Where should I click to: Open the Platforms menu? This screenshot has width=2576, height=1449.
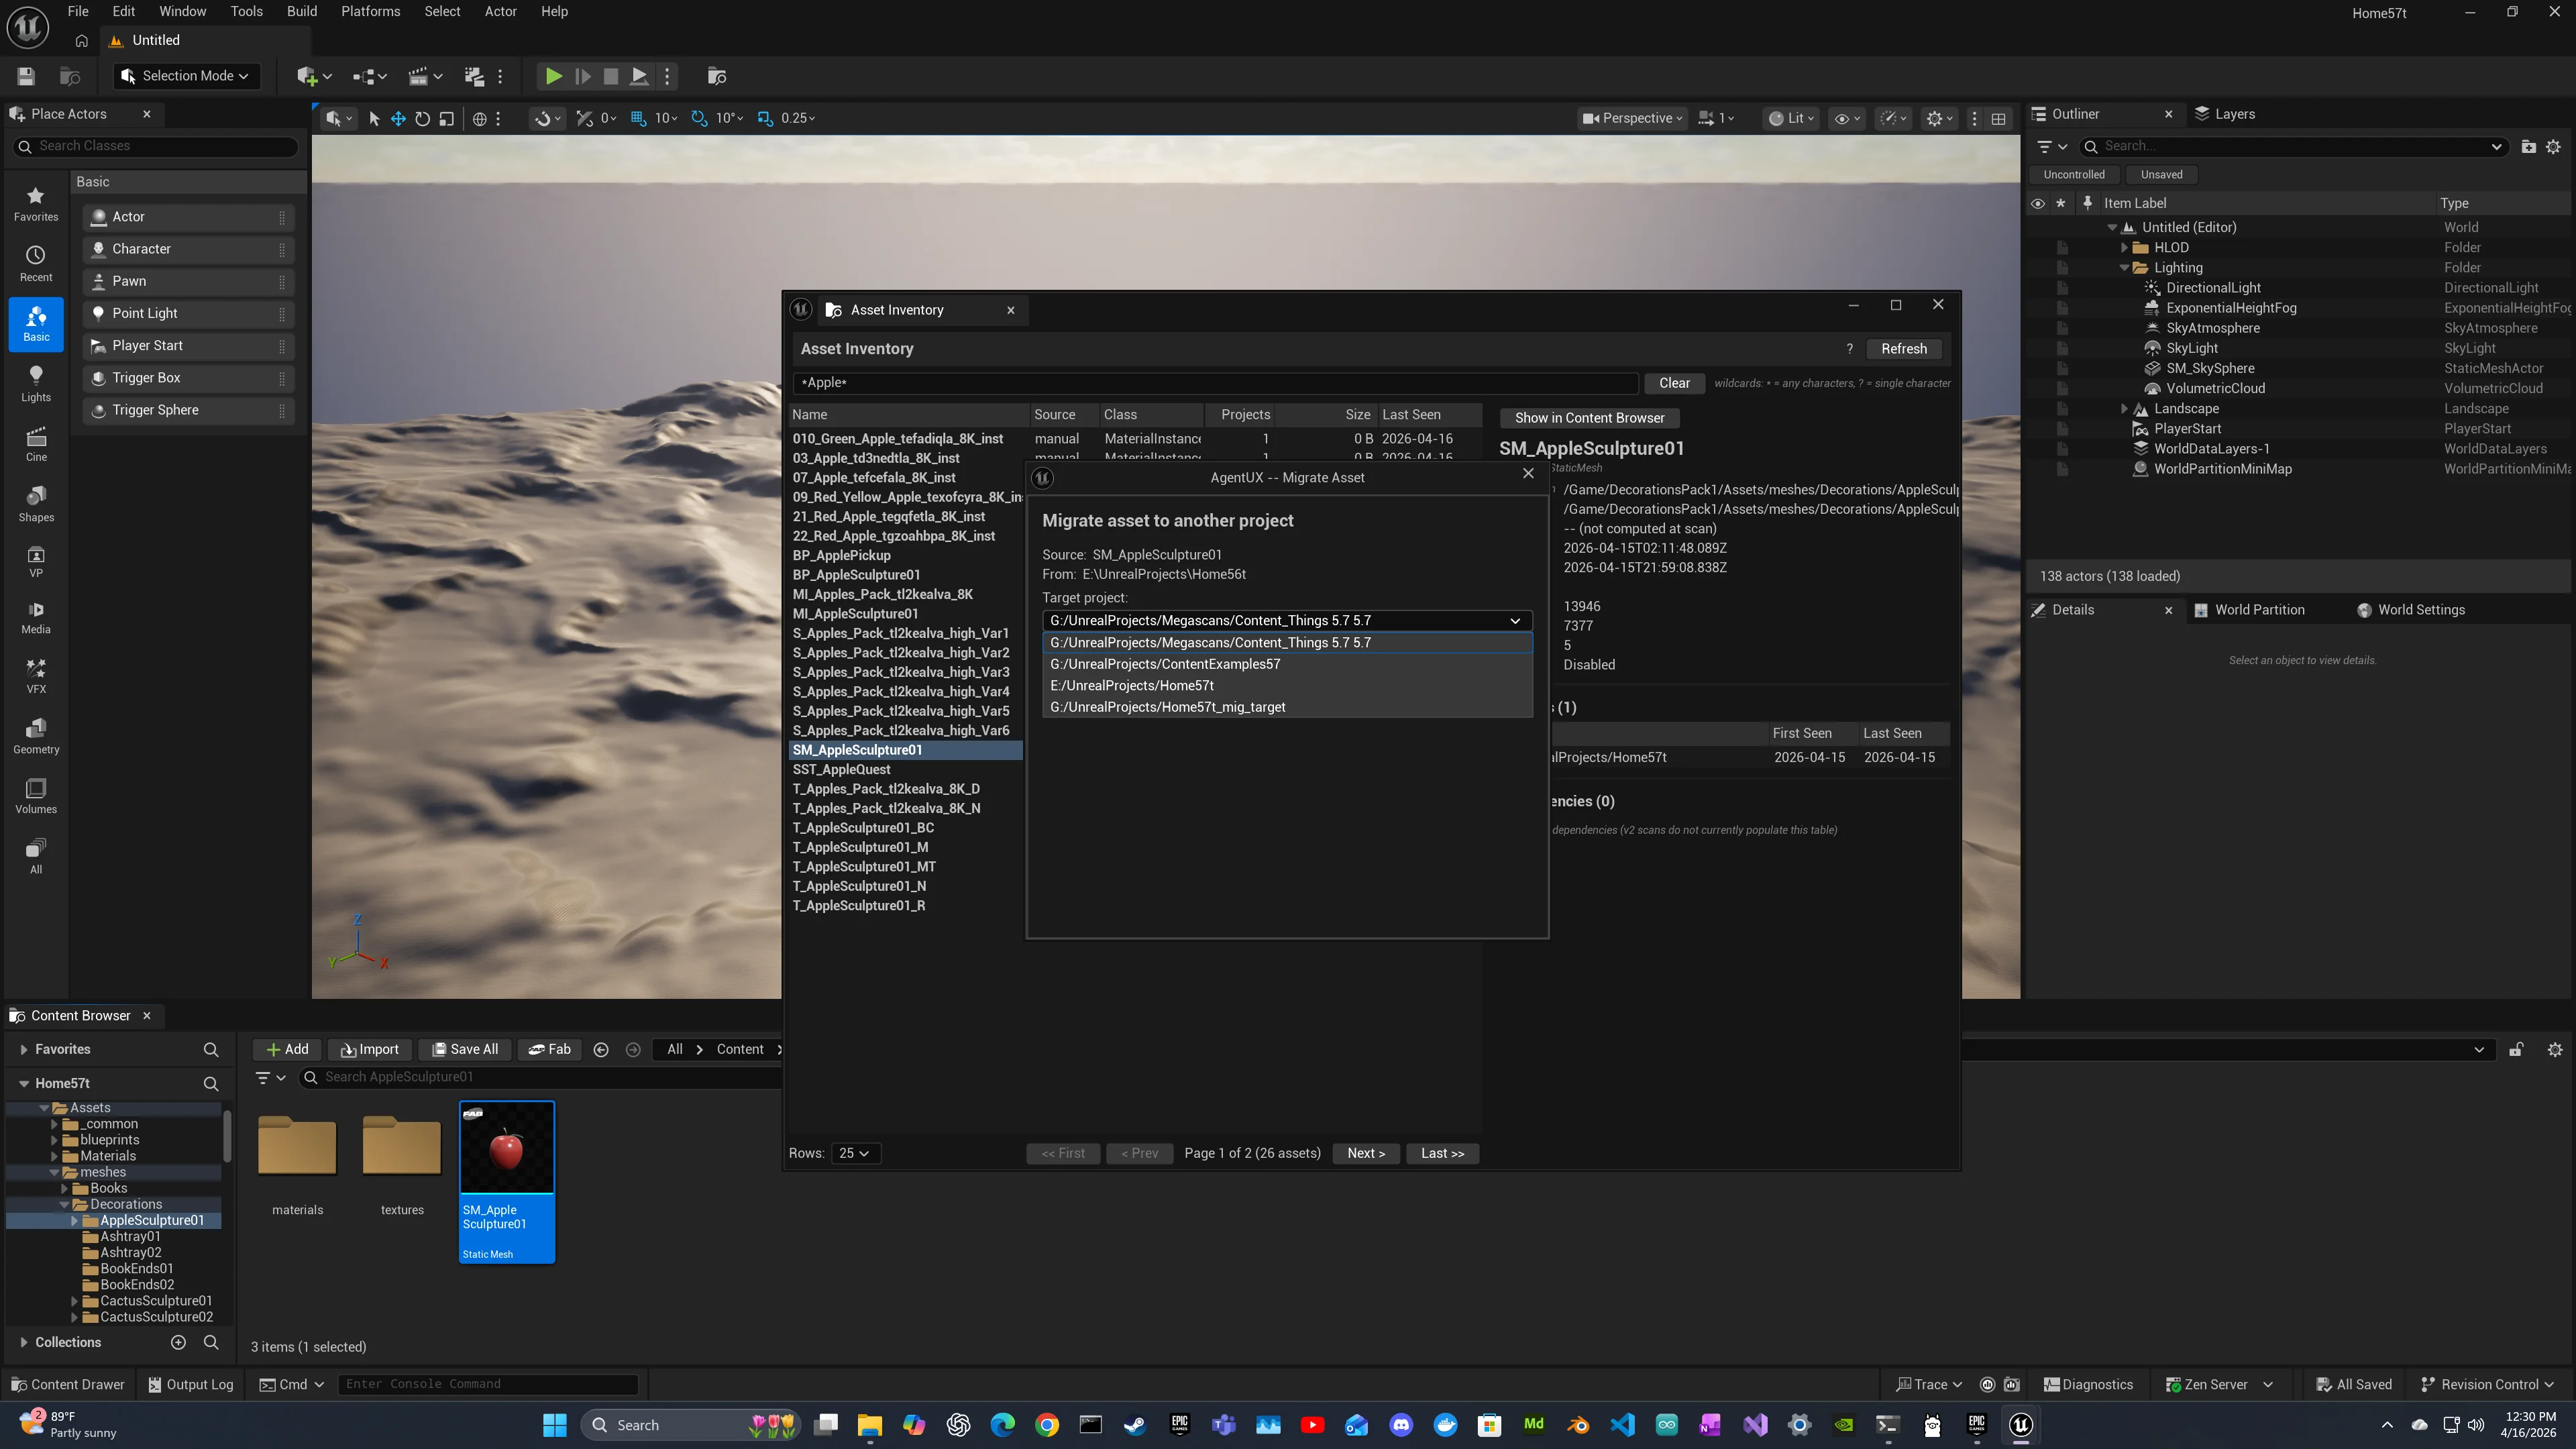click(370, 12)
